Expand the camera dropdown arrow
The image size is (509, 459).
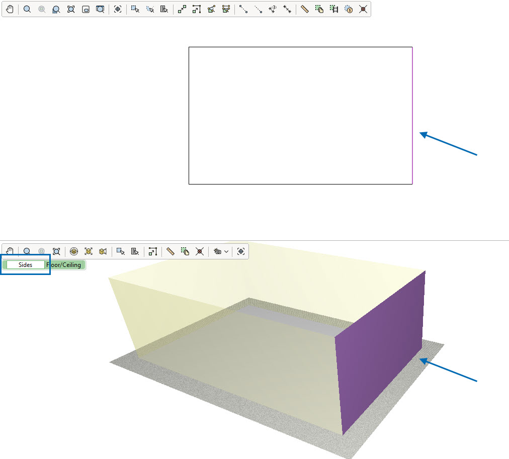tap(226, 251)
